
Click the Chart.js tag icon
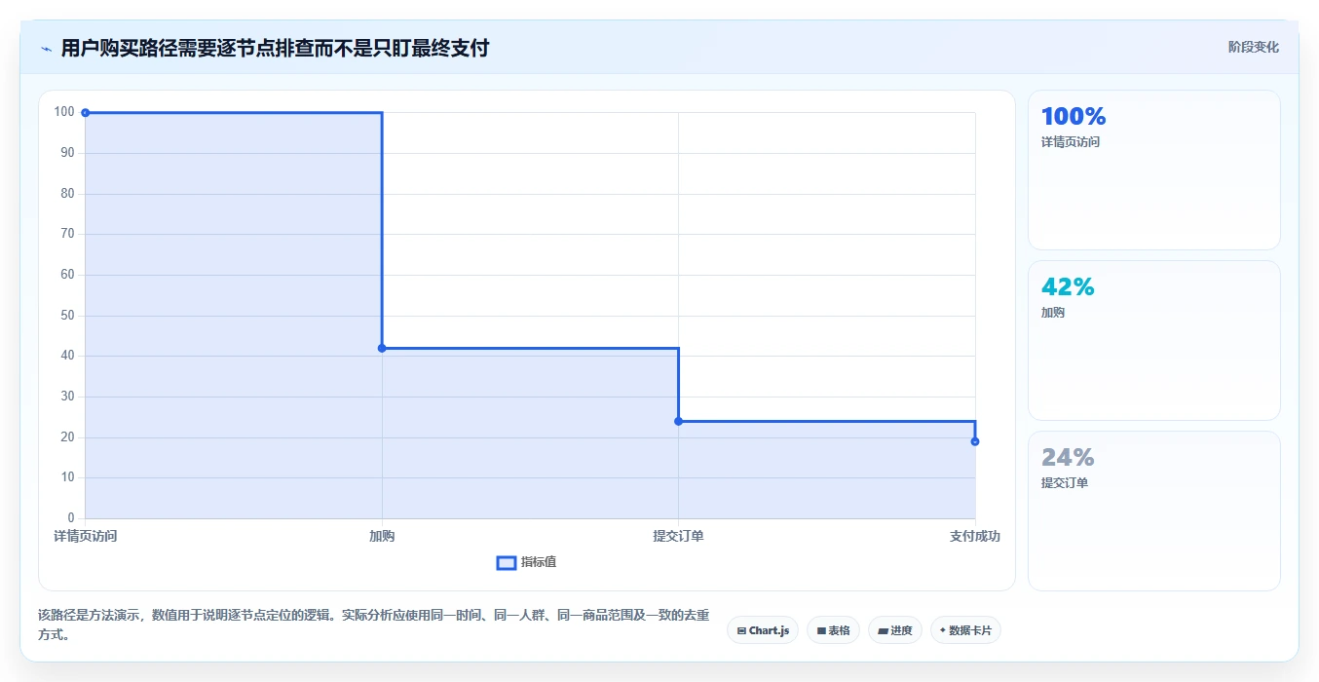point(741,631)
